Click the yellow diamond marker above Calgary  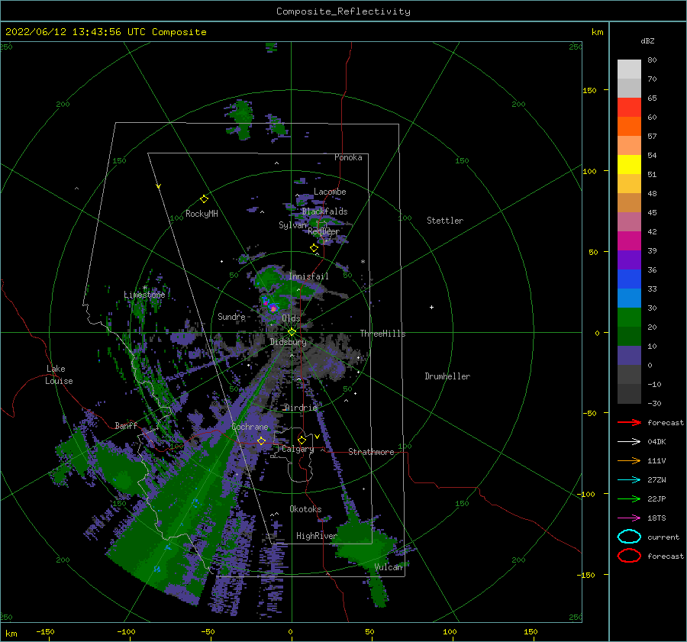click(302, 440)
